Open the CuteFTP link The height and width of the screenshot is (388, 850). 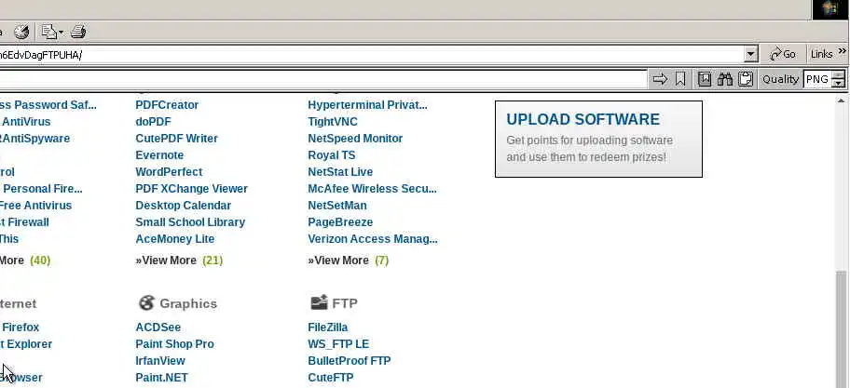pos(331,378)
